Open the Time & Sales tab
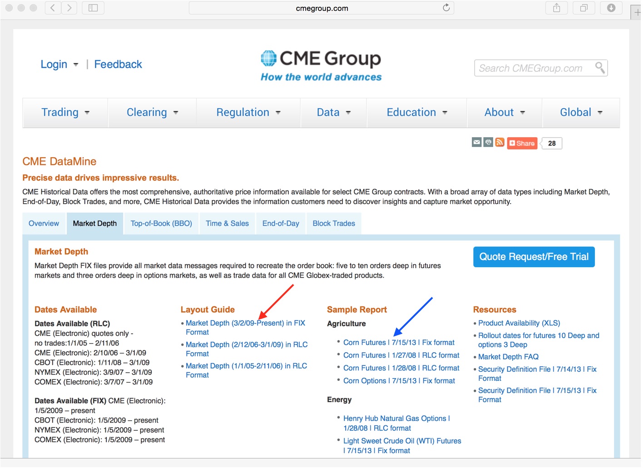Viewport: 644px width, 469px height. click(227, 224)
